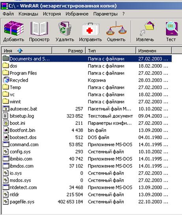The width and height of the screenshot is (182, 215).
Task: Select the ntdetect.com file name
Action: coord(23,187)
